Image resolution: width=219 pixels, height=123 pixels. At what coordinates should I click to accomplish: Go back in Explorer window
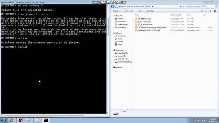click(x=113, y=6)
